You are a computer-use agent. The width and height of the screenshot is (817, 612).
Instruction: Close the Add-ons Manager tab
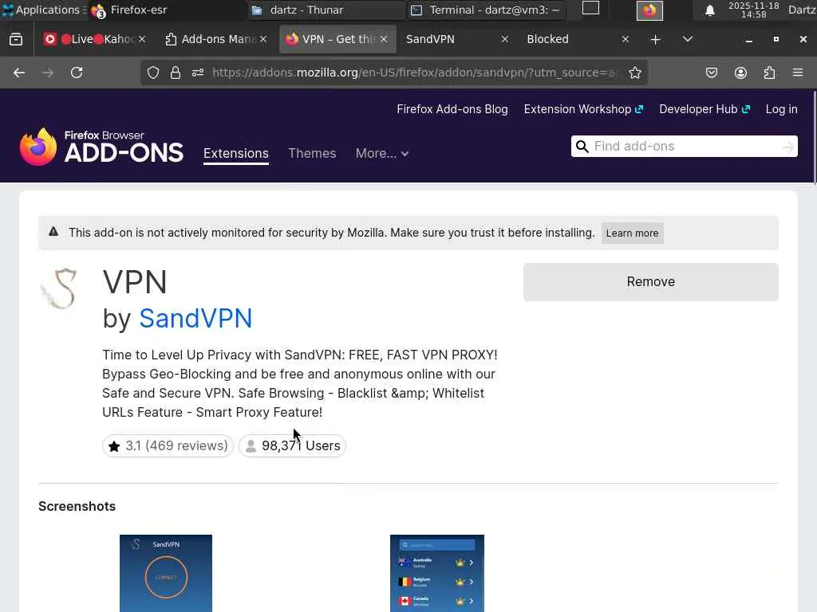[263, 40]
